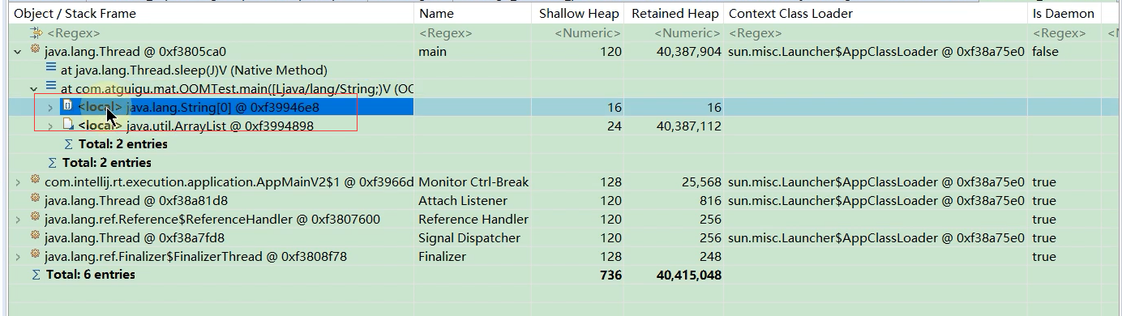Screen dimensions: 1122x316
Task: Select java.util.ArrayList @ 0xf3994898 row
Action: 220,126
